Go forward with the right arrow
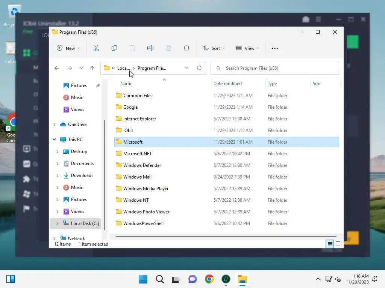 point(70,68)
